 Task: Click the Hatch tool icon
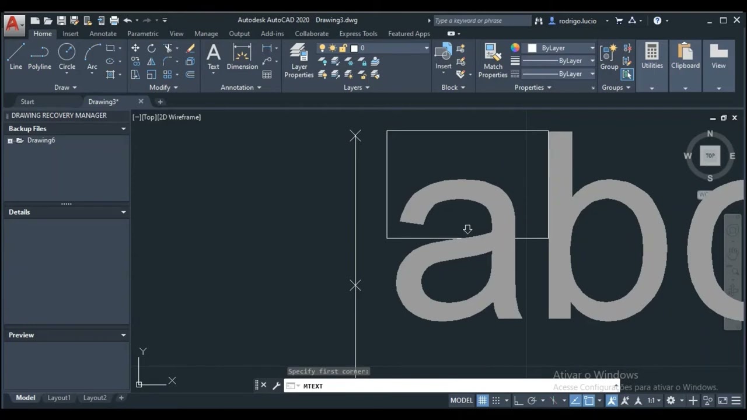pyautogui.click(x=110, y=75)
